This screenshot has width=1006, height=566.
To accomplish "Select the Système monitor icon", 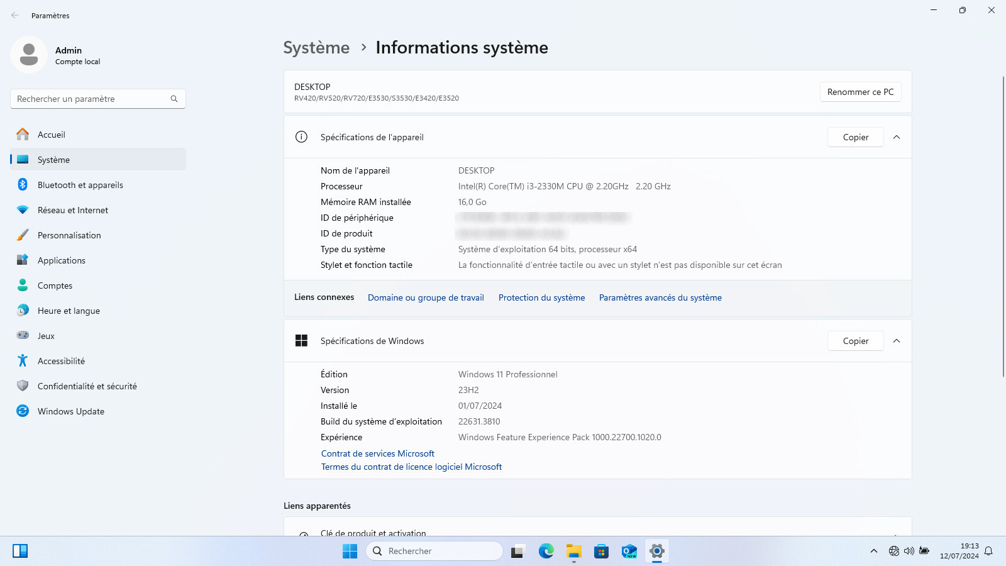I will [23, 160].
